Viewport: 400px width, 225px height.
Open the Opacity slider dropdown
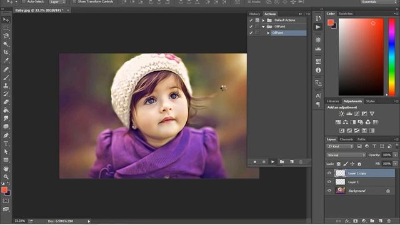(x=396, y=155)
